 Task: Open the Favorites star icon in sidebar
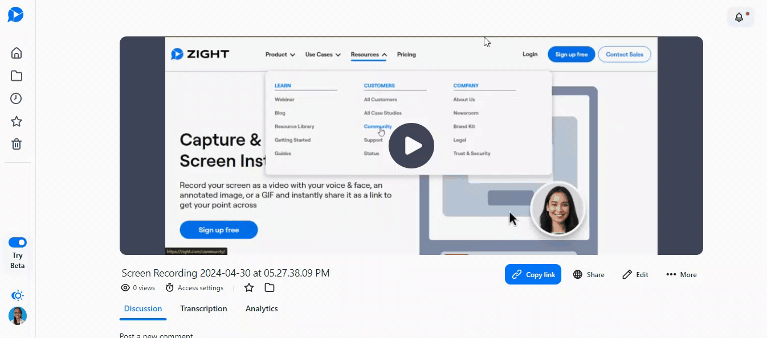(x=17, y=121)
